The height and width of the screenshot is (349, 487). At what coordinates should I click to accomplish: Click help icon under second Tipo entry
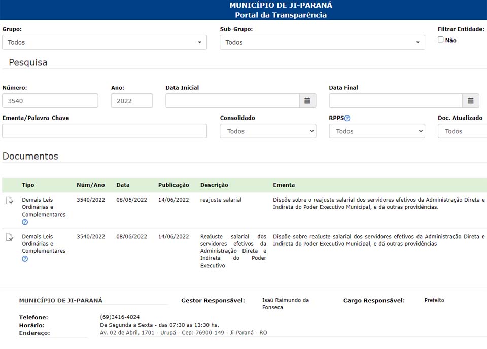pyautogui.click(x=25, y=259)
